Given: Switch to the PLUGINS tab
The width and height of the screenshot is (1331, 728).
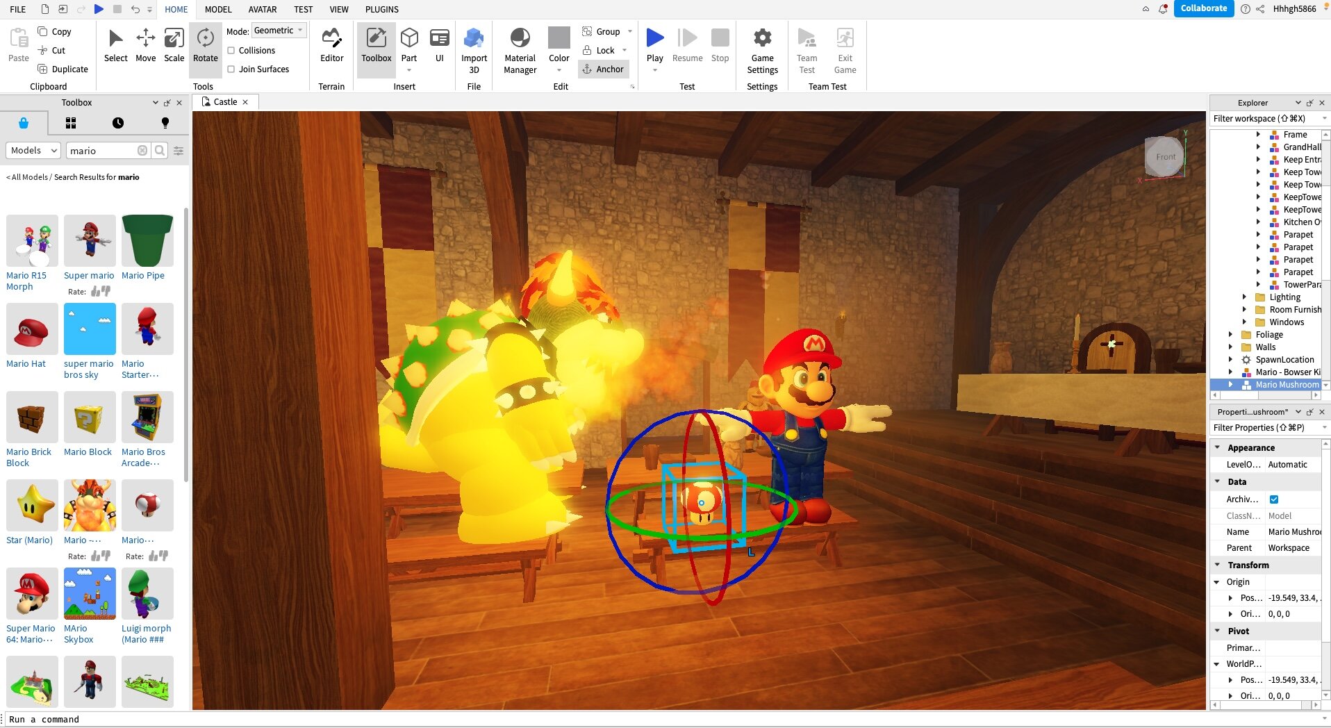Looking at the screenshot, I should [x=382, y=9].
